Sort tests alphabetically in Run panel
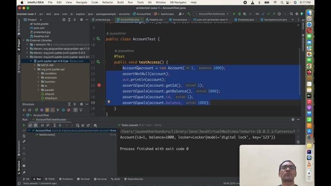331x186 pixels. tap(42, 125)
